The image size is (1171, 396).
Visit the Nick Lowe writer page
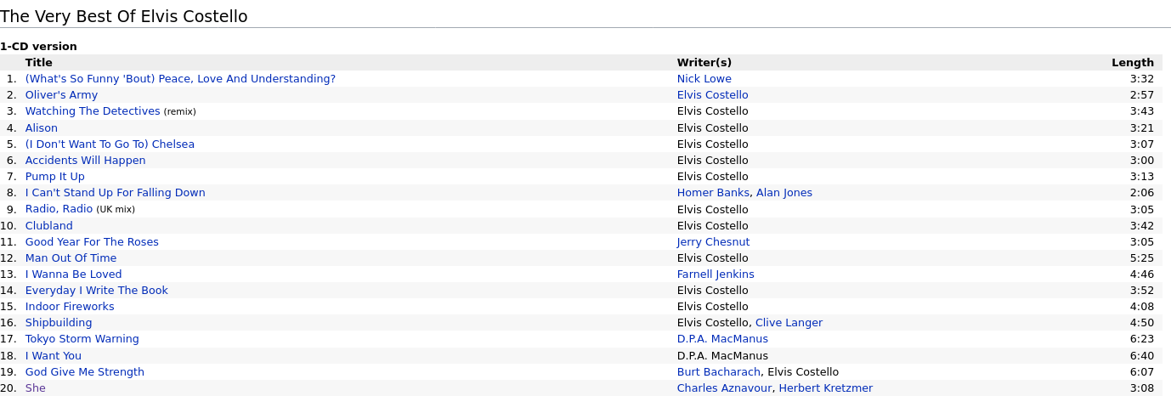click(704, 79)
